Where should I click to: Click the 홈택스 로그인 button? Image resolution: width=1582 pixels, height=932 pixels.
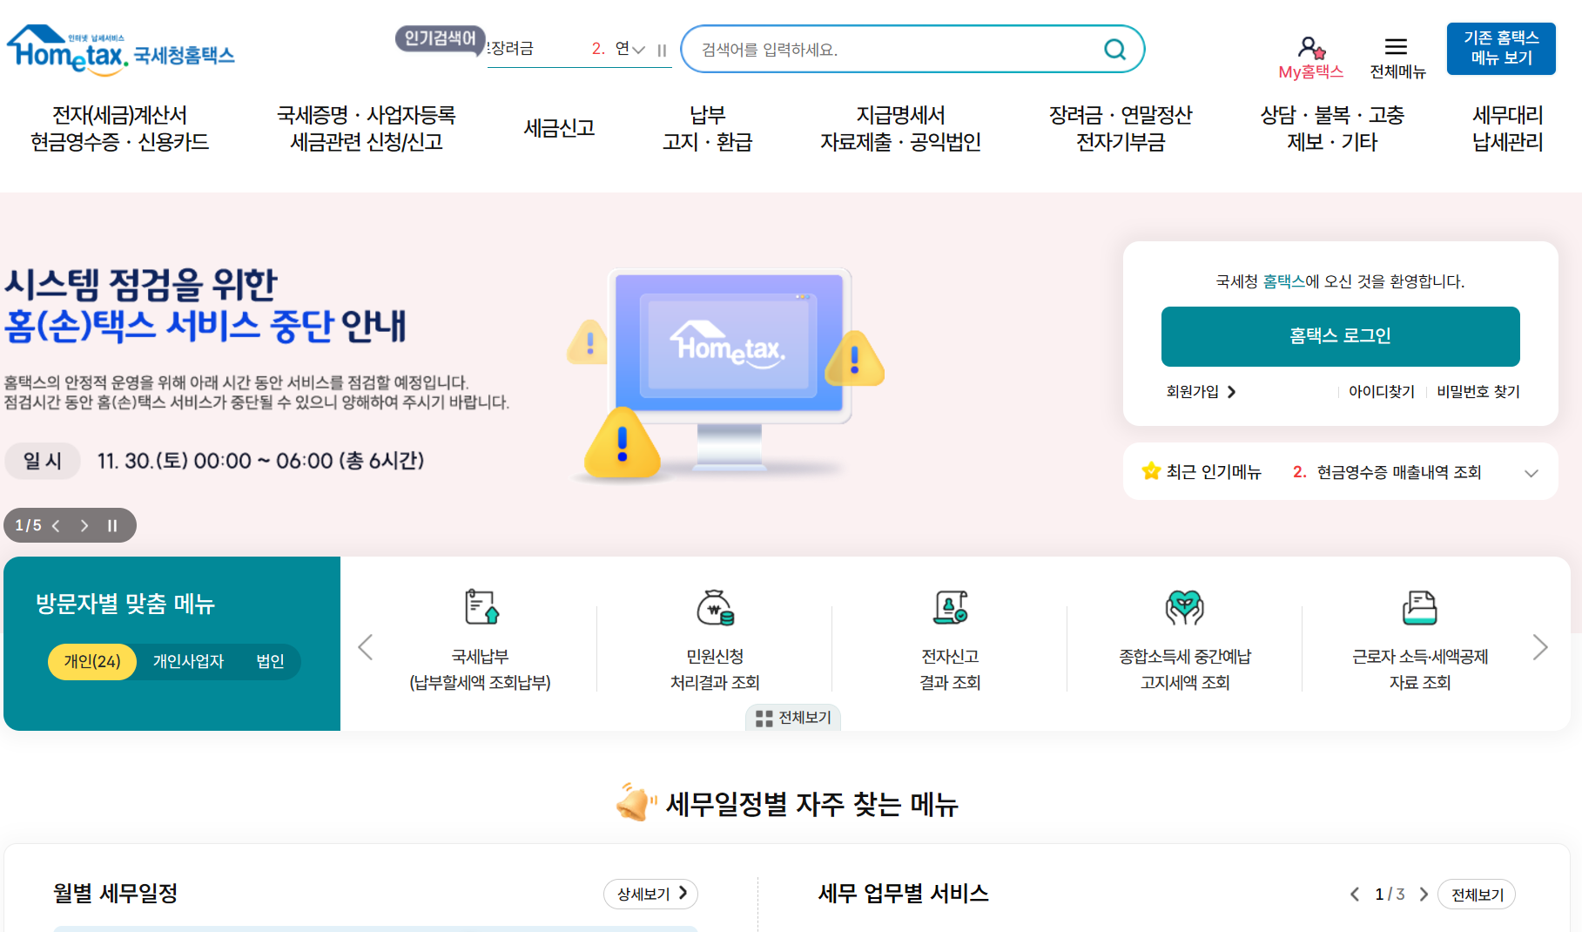pyautogui.click(x=1340, y=336)
